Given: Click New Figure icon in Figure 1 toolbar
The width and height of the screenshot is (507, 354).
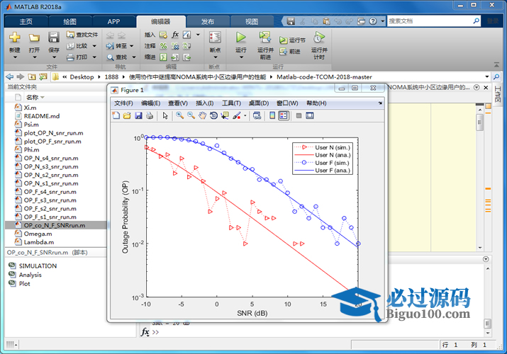Looking at the screenshot, I should pos(116,115).
